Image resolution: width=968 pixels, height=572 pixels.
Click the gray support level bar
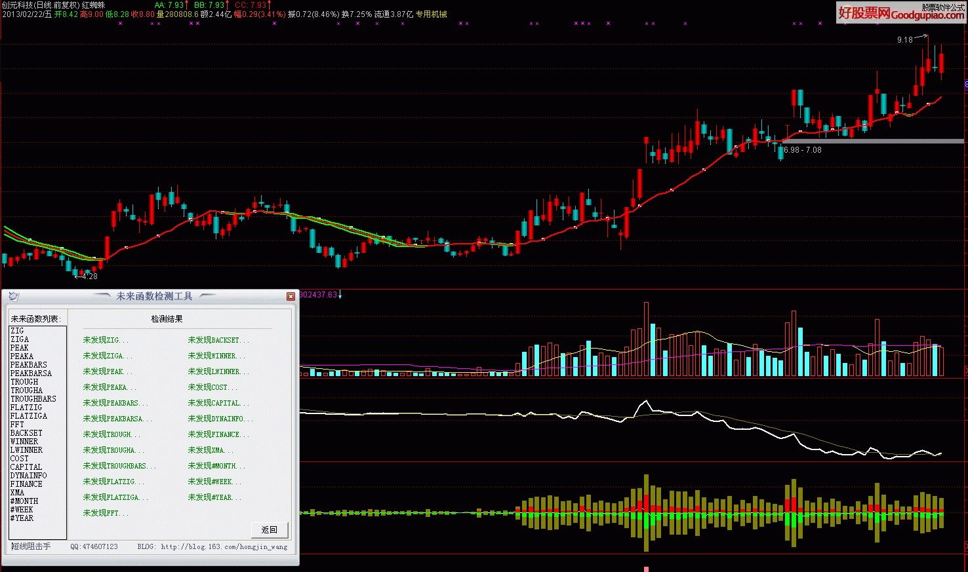tap(873, 141)
